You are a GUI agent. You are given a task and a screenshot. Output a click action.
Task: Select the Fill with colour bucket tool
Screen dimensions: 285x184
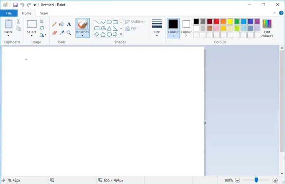click(62, 24)
